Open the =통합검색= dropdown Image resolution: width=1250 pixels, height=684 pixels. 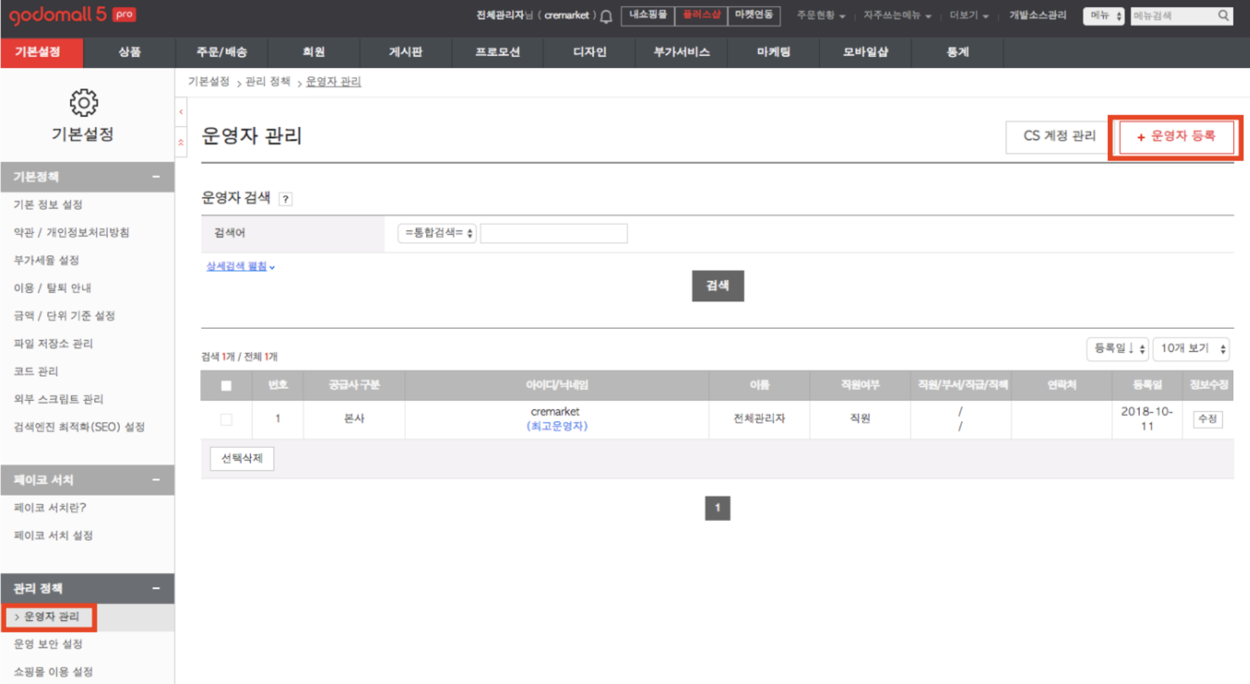(x=437, y=233)
